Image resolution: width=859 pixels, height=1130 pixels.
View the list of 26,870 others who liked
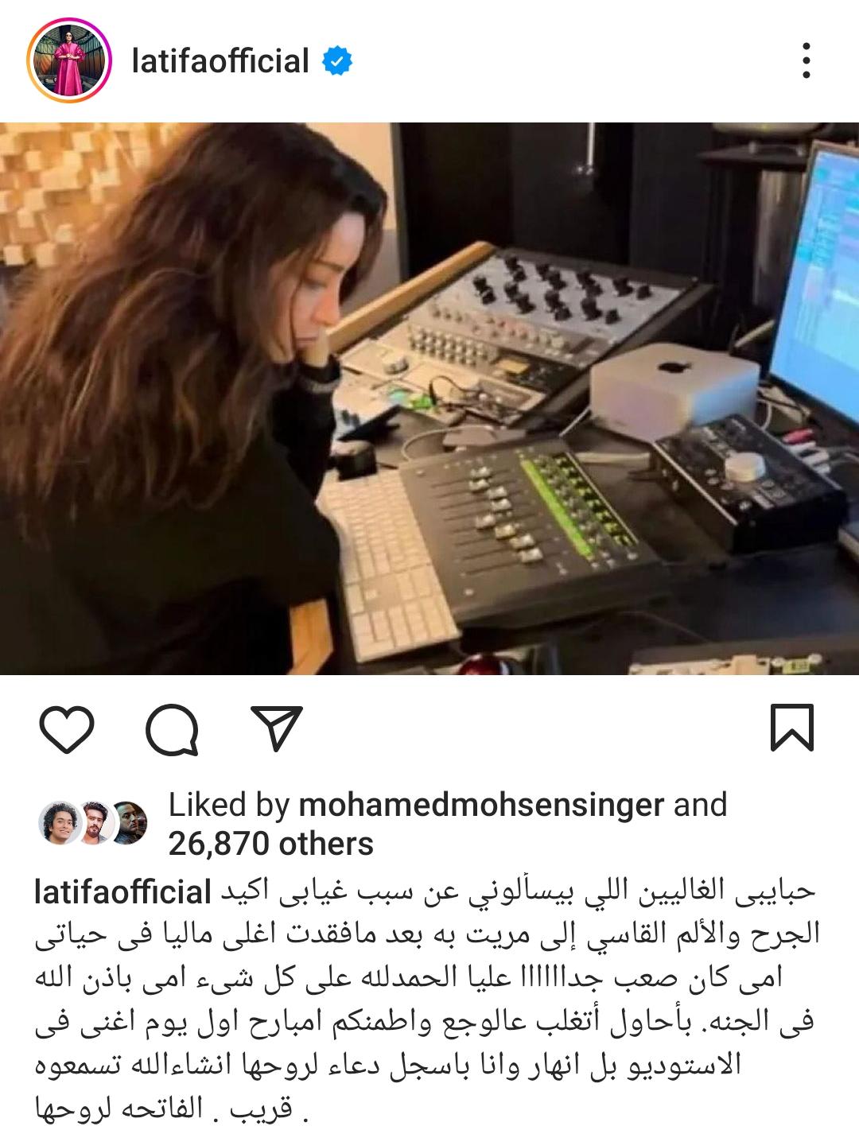pos(271,844)
